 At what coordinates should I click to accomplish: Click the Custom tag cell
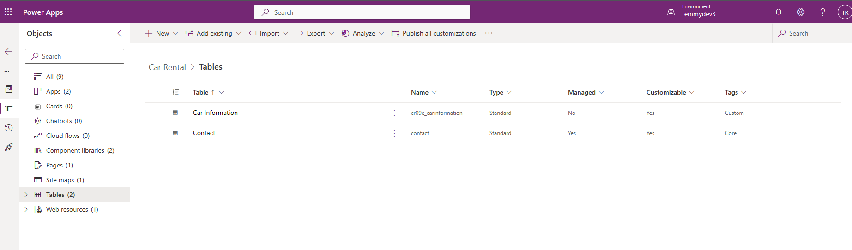pyautogui.click(x=734, y=113)
